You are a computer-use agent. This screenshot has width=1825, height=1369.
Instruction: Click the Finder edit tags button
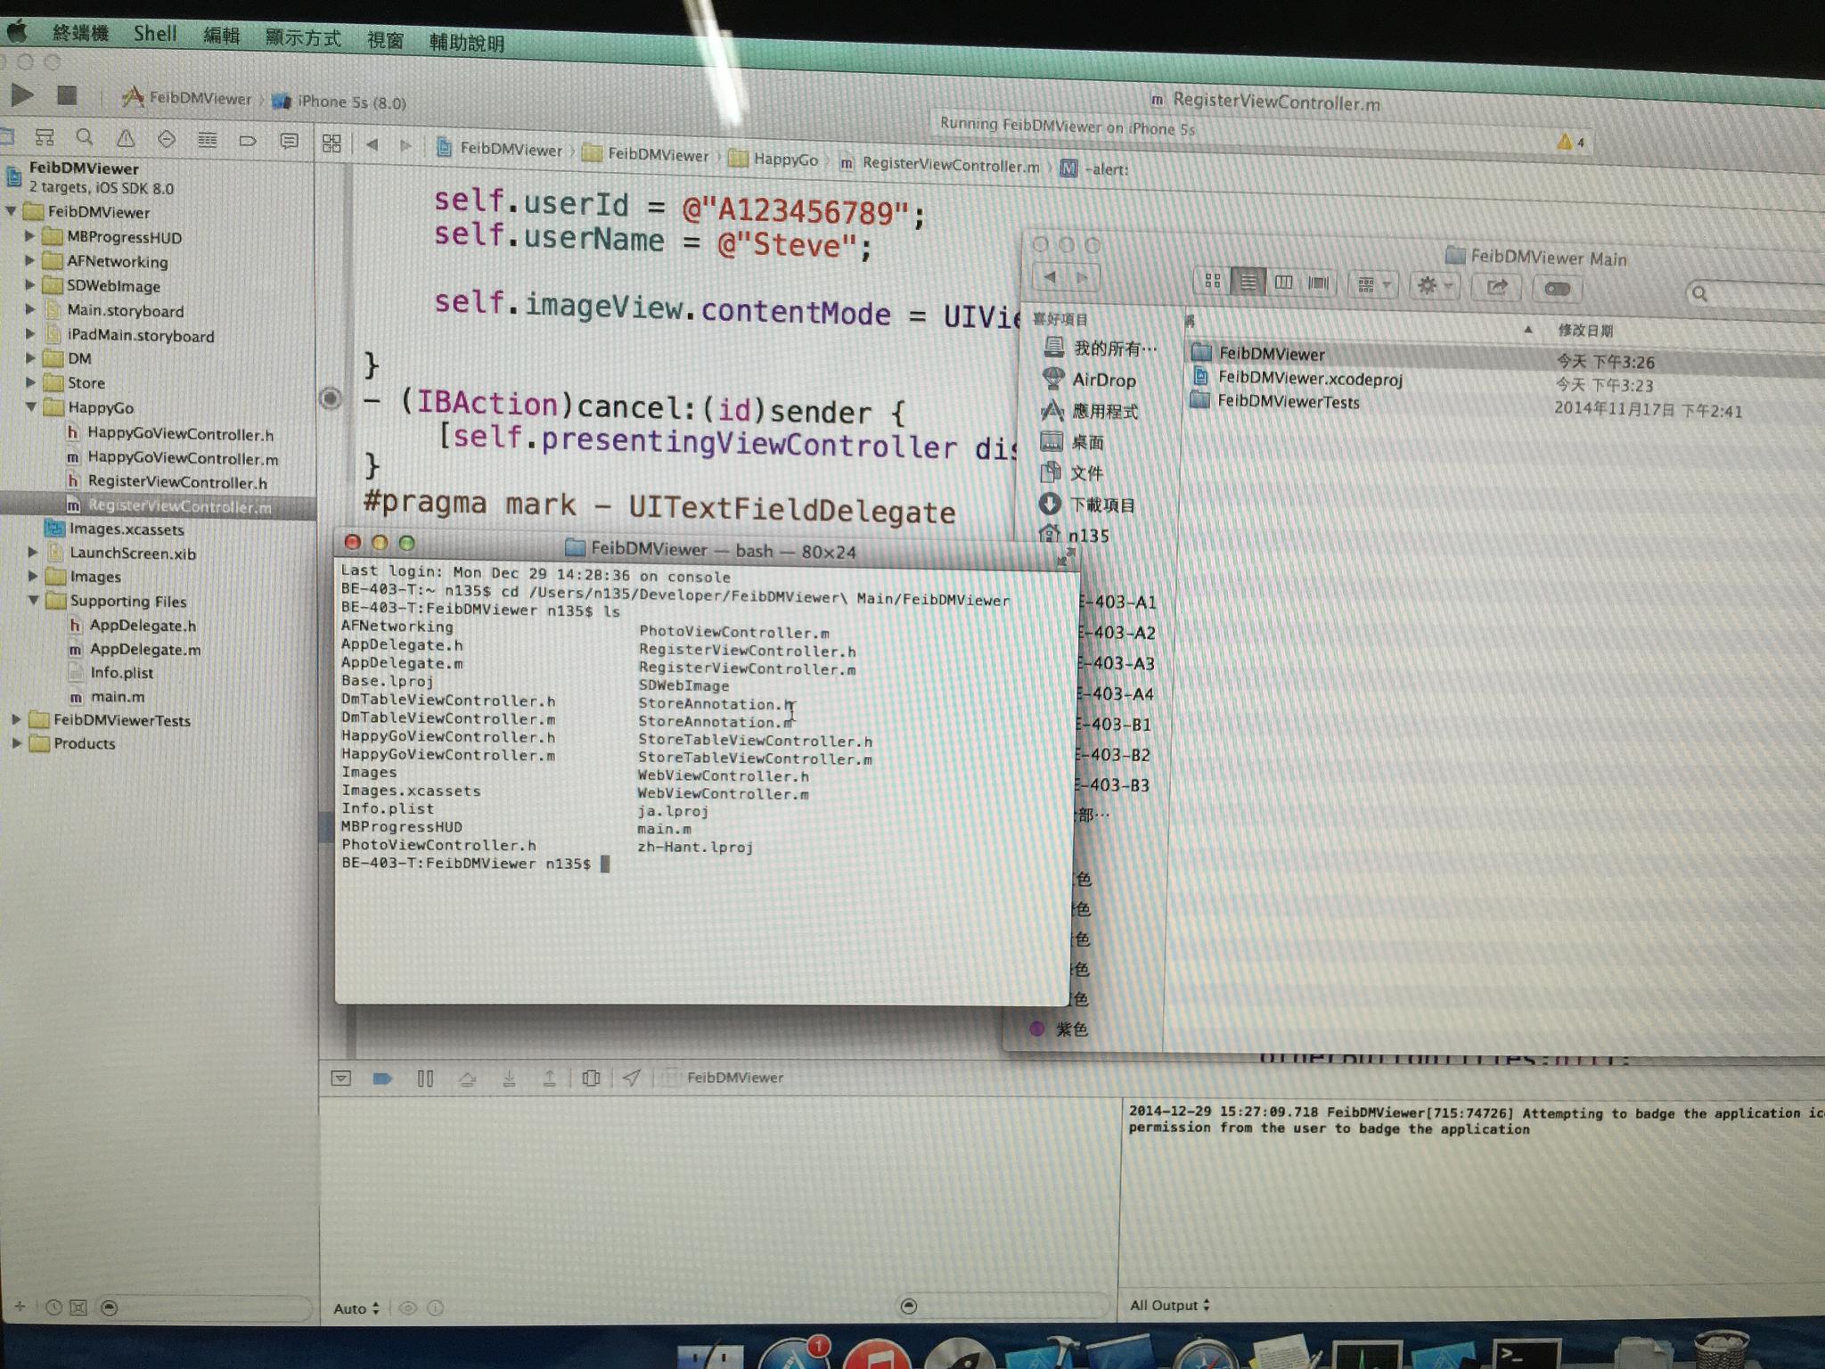(x=1558, y=288)
